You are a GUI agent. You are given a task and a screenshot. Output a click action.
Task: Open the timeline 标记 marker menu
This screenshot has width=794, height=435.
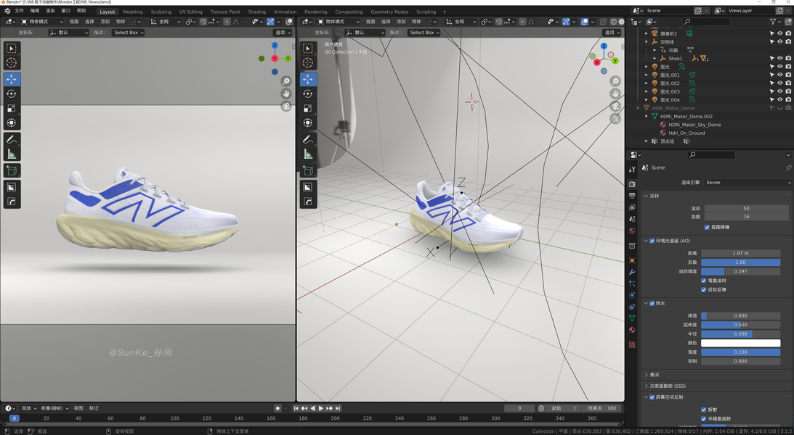pos(94,408)
